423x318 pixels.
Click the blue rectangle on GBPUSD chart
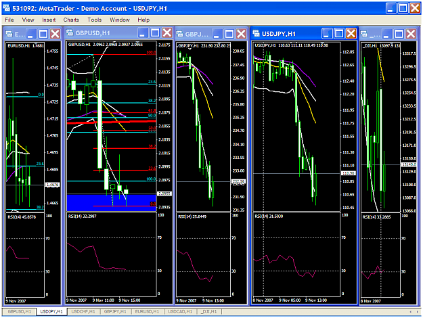click(111, 202)
